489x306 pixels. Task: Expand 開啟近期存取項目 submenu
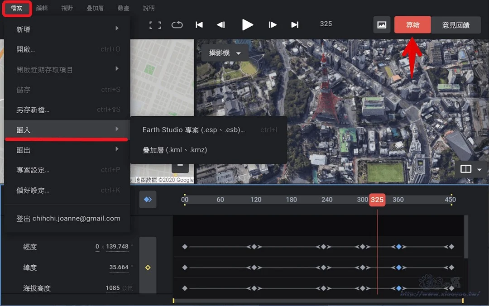click(x=67, y=70)
